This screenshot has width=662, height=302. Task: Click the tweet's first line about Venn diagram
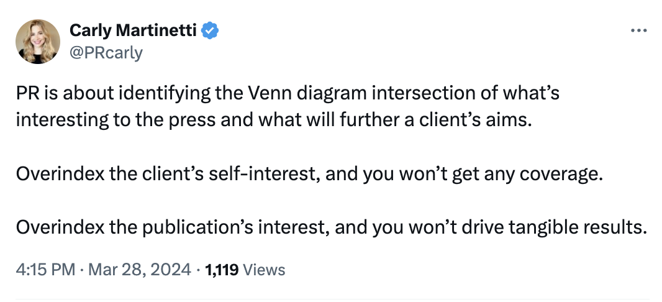(288, 93)
